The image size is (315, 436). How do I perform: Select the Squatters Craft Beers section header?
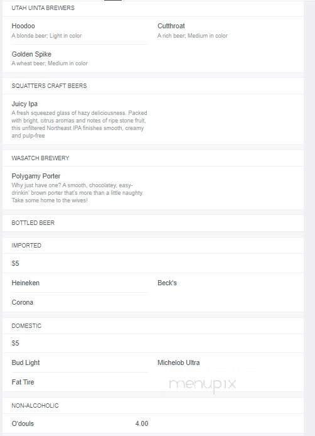point(49,86)
